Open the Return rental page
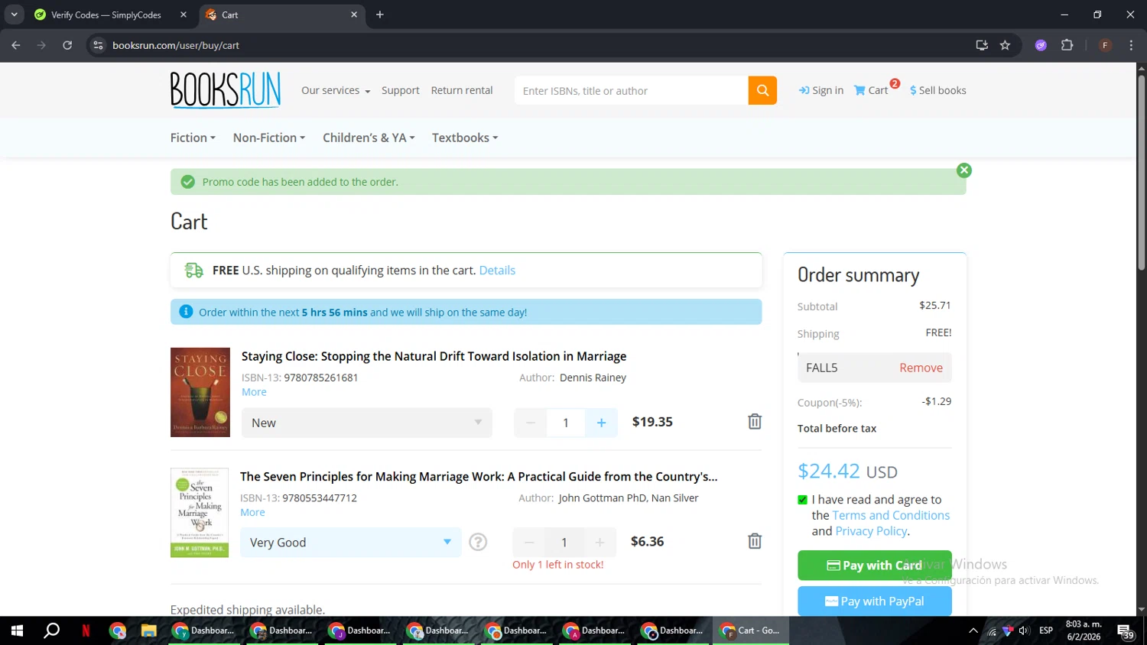The image size is (1147, 645). [x=462, y=90]
